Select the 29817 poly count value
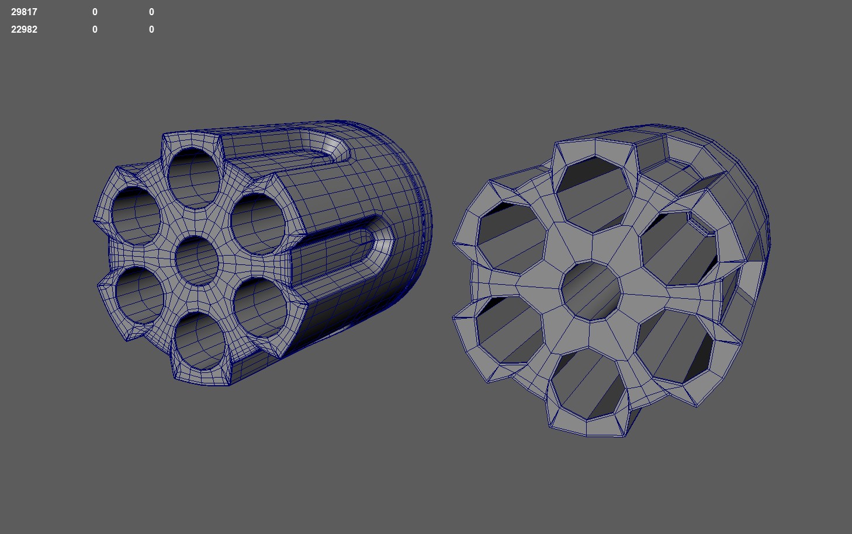This screenshot has height=534, width=852. [24, 12]
